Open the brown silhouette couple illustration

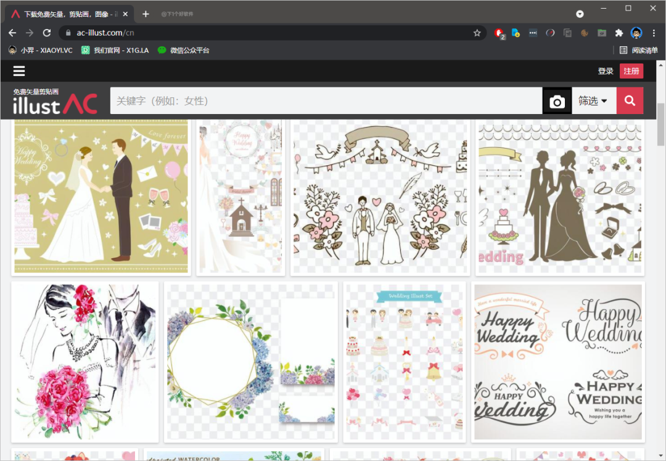point(560,197)
